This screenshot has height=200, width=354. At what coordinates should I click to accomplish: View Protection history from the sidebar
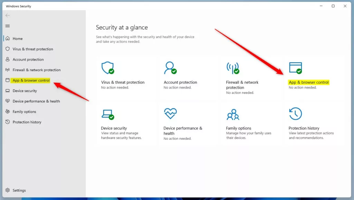pos(27,122)
